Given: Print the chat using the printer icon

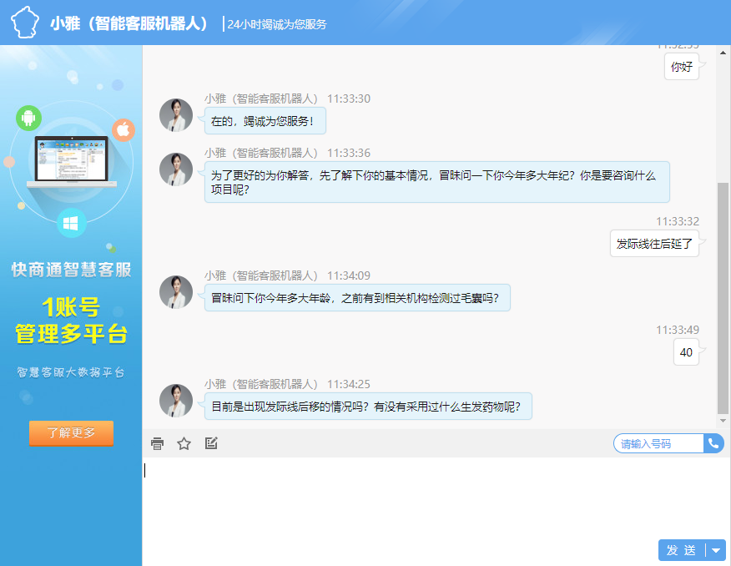Looking at the screenshot, I should 158,443.
